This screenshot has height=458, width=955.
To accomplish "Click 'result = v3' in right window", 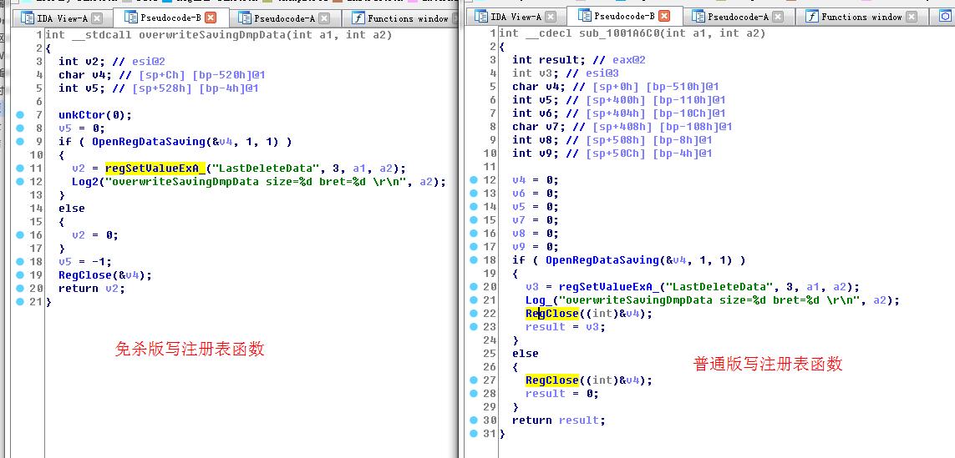I will (x=565, y=327).
